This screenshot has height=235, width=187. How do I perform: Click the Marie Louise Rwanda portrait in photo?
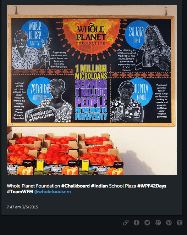tap(31, 45)
